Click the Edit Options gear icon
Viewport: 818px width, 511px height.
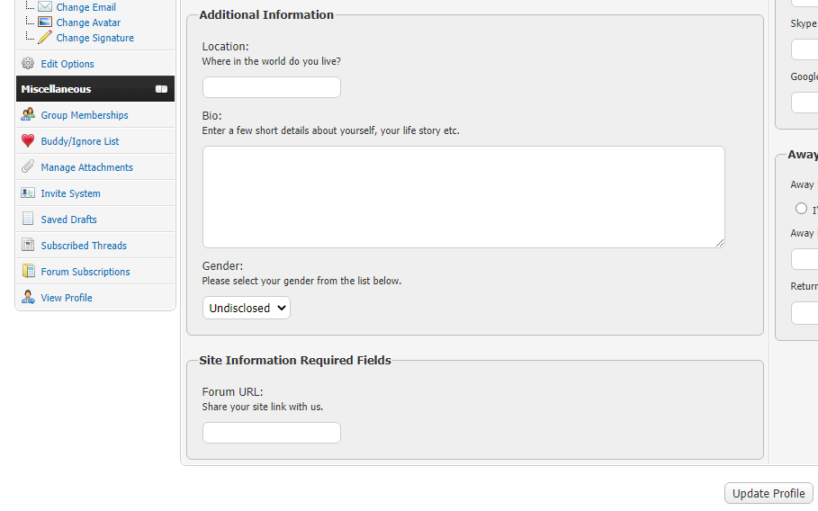(x=28, y=64)
